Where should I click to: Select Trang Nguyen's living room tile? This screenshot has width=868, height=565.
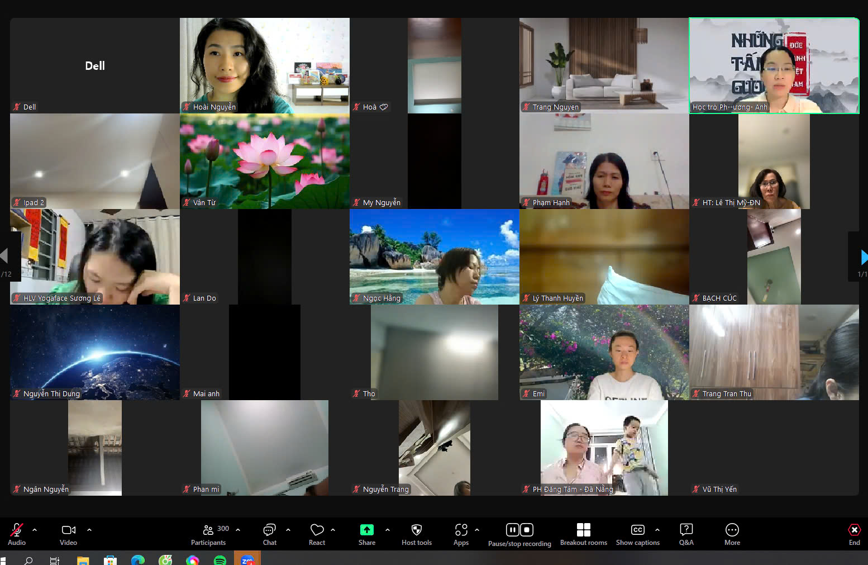coord(604,65)
